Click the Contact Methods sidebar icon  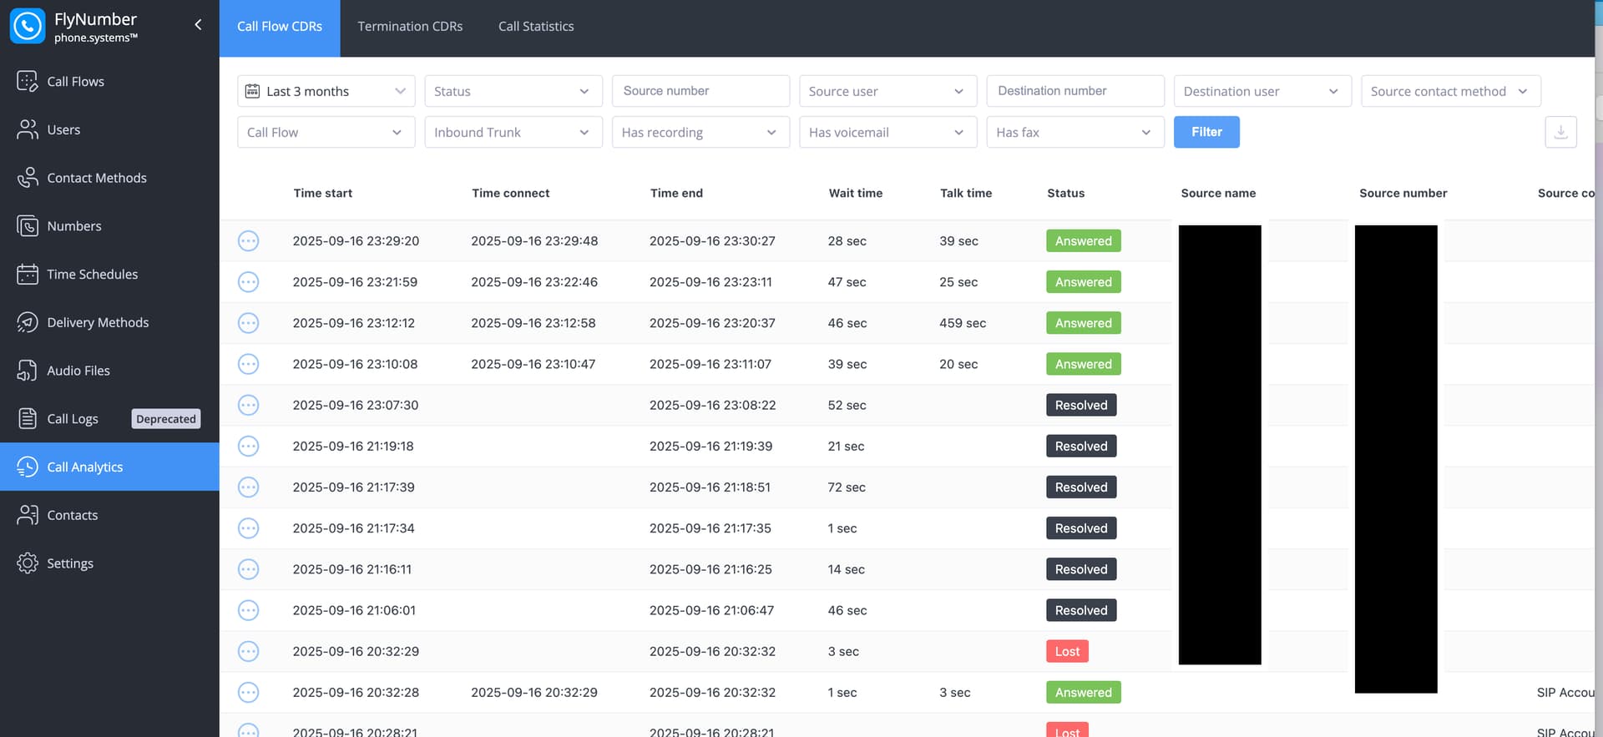coord(28,178)
